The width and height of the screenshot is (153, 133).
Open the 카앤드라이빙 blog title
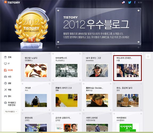point(92,118)
